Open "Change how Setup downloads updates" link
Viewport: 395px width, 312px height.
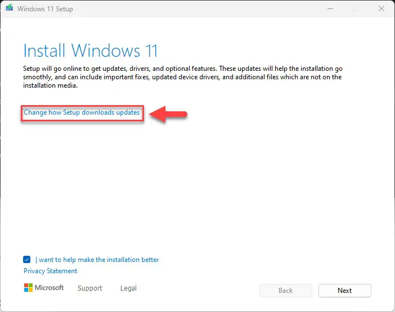tap(82, 112)
